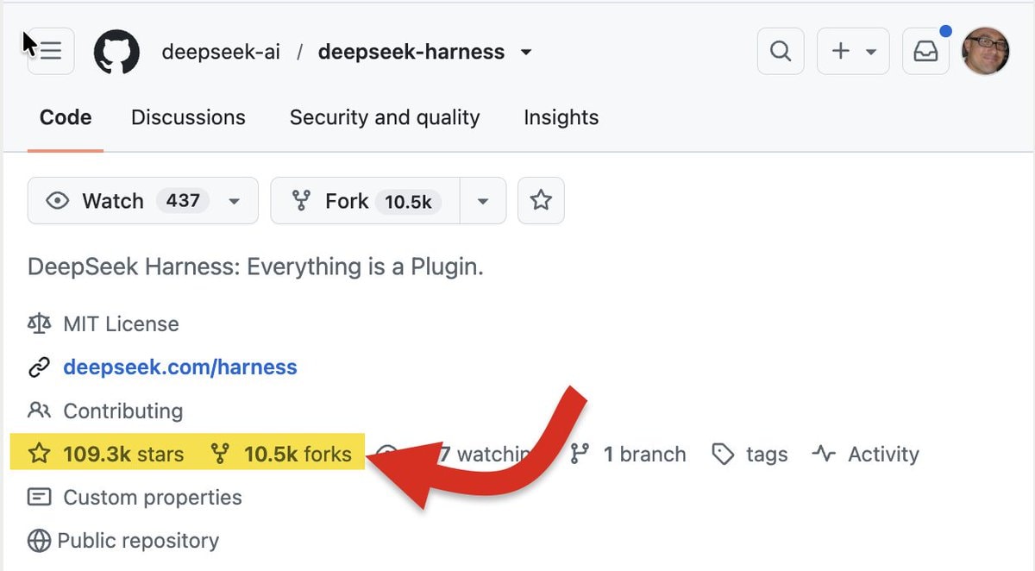Viewport: 1035px width, 571px height.
Task: Open the Activity link
Action: (883, 455)
